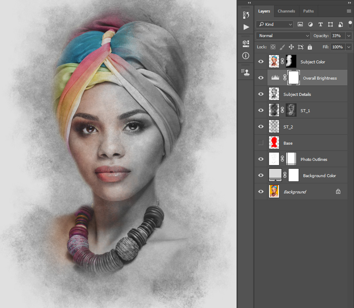
Task: Select the red Base layer thumbnail
Action: pyautogui.click(x=274, y=143)
